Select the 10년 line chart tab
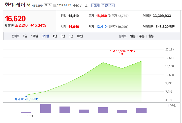182x123 pixels. pyautogui.click(x=80, y=36)
